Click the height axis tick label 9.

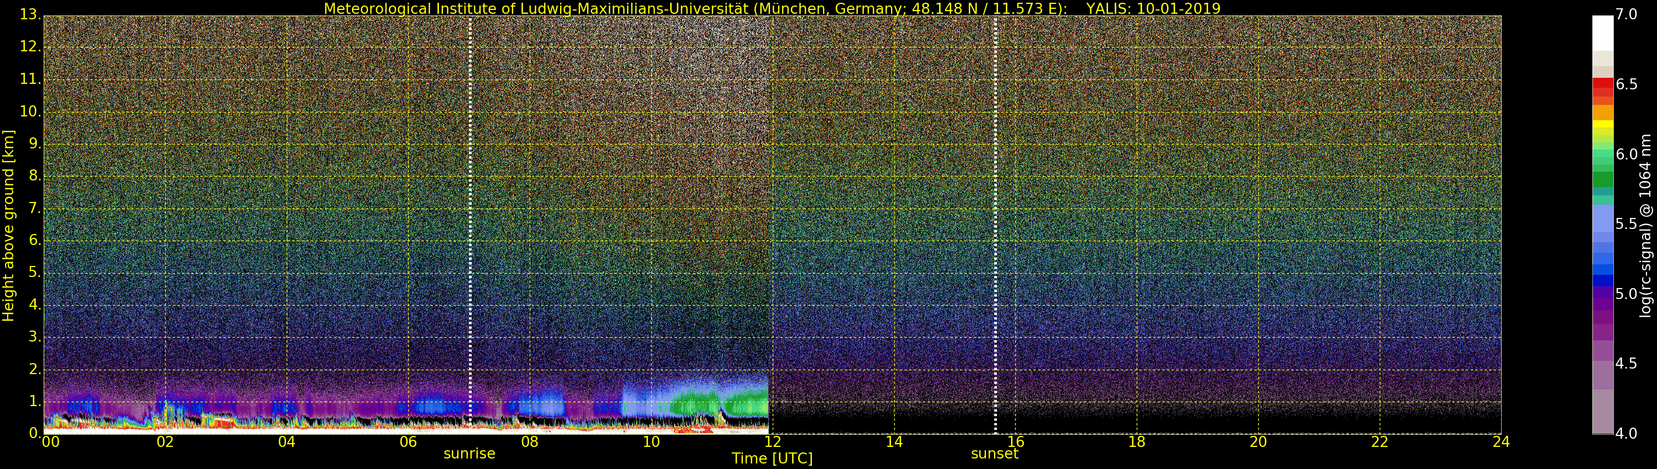[x=35, y=143]
